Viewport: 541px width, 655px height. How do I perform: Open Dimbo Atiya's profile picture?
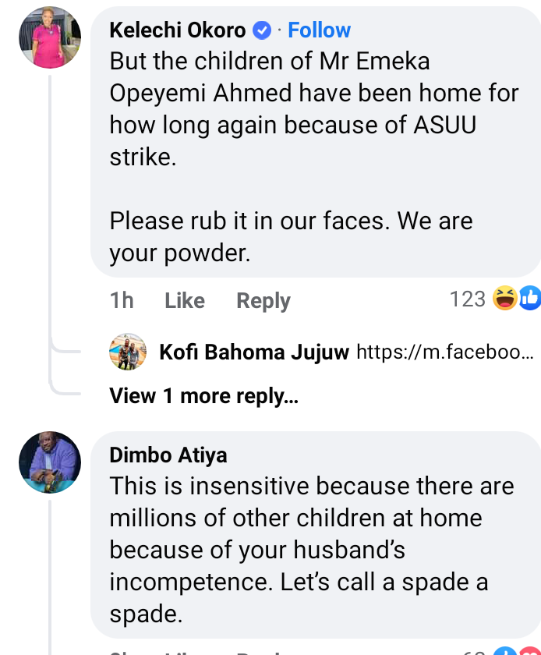(50, 462)
